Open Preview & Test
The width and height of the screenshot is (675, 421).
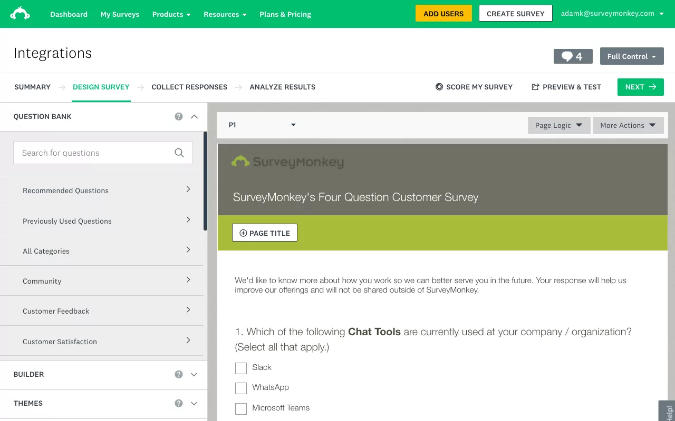tap(566, 87)
